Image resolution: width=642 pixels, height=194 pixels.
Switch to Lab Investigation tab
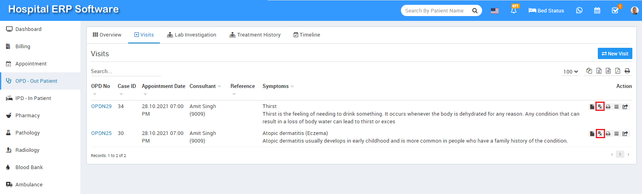[x=192, y=35]
